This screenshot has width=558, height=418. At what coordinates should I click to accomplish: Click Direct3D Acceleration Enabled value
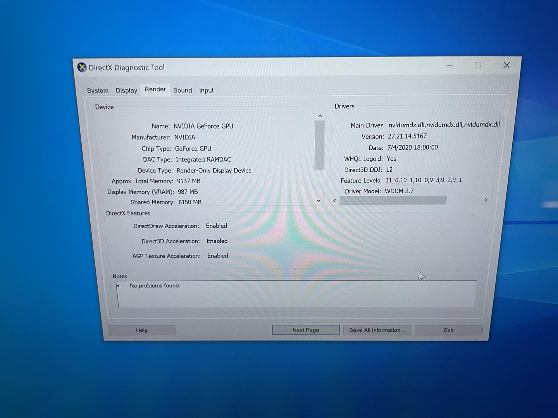pos(217,241)
